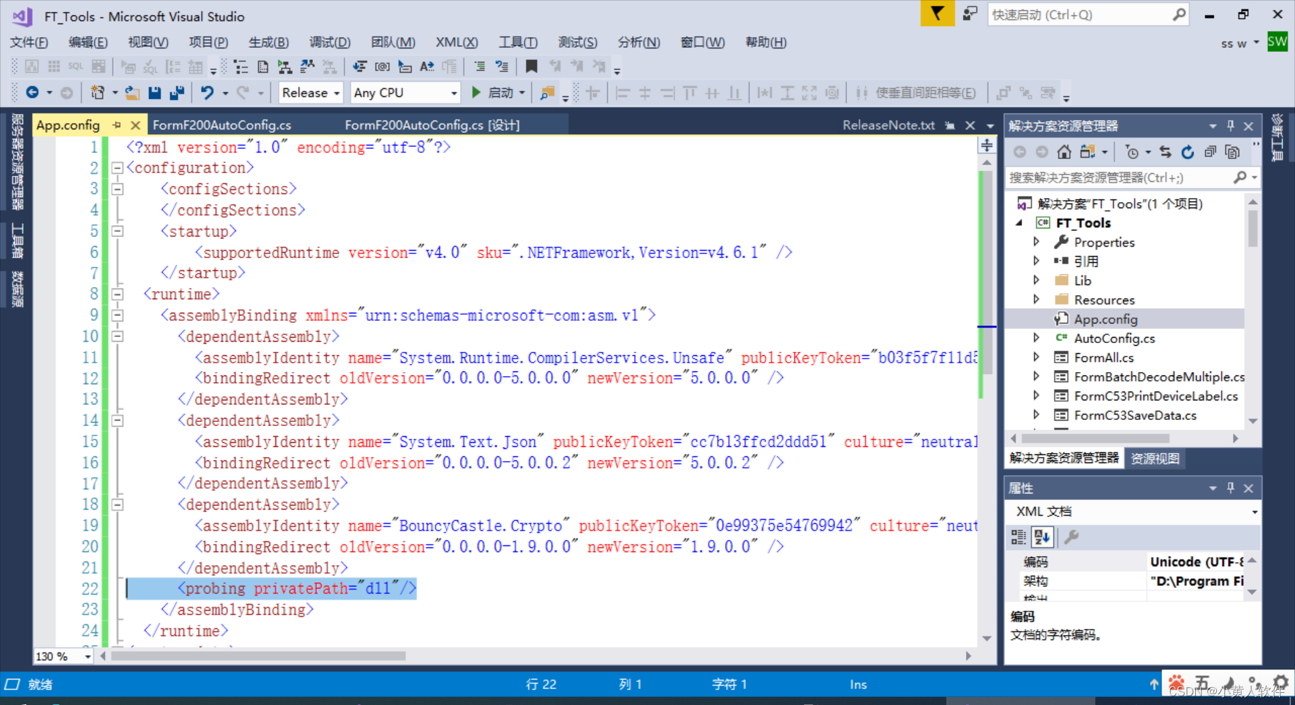Click the Pending Changes Filter clock icon

pyautogui.click(x=1133, y=152)
